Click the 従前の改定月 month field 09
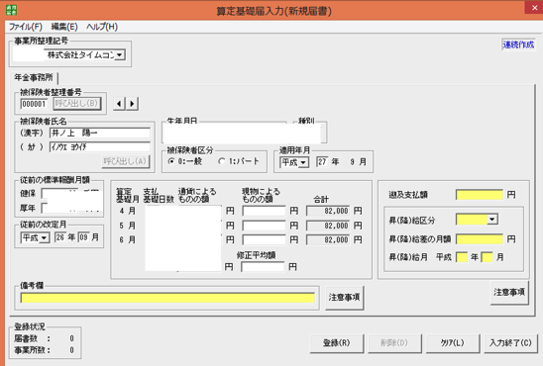This screenshot has height=366, width=543. tap(83, 237)
